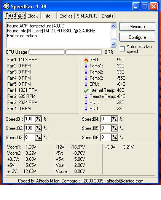Click the -12V -16,97V voltage reading

70,147
